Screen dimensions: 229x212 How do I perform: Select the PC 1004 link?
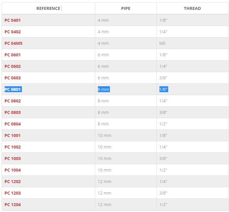pos(13,170)
